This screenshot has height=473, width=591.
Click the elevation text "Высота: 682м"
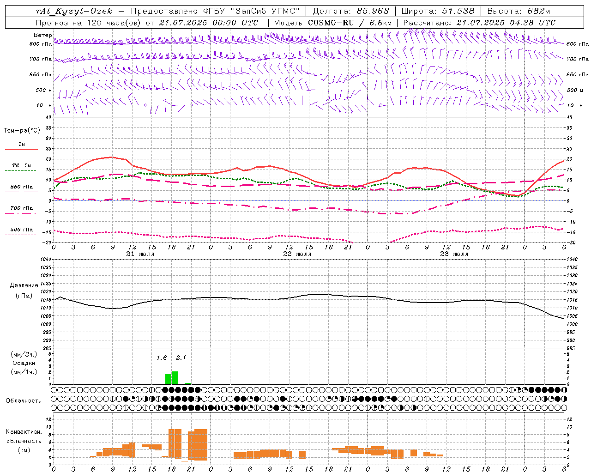tap(519, 11)
